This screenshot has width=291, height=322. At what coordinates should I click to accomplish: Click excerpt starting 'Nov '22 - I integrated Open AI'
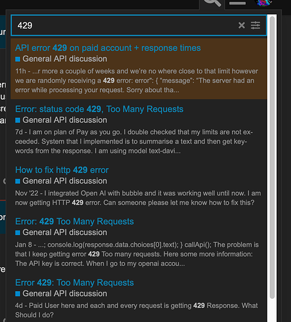138,198
